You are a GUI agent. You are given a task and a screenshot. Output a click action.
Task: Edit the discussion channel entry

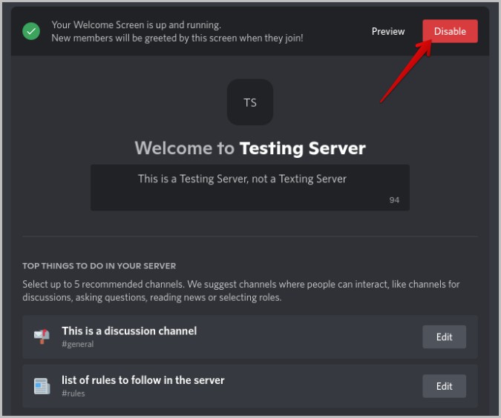[444, 337]
